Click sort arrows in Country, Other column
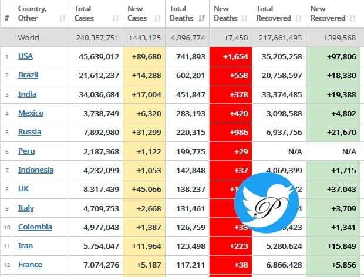Viewport: 364px width, 277px height. [63, 19]
